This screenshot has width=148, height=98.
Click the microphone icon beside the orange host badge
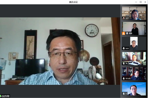(x=127, y=33)
